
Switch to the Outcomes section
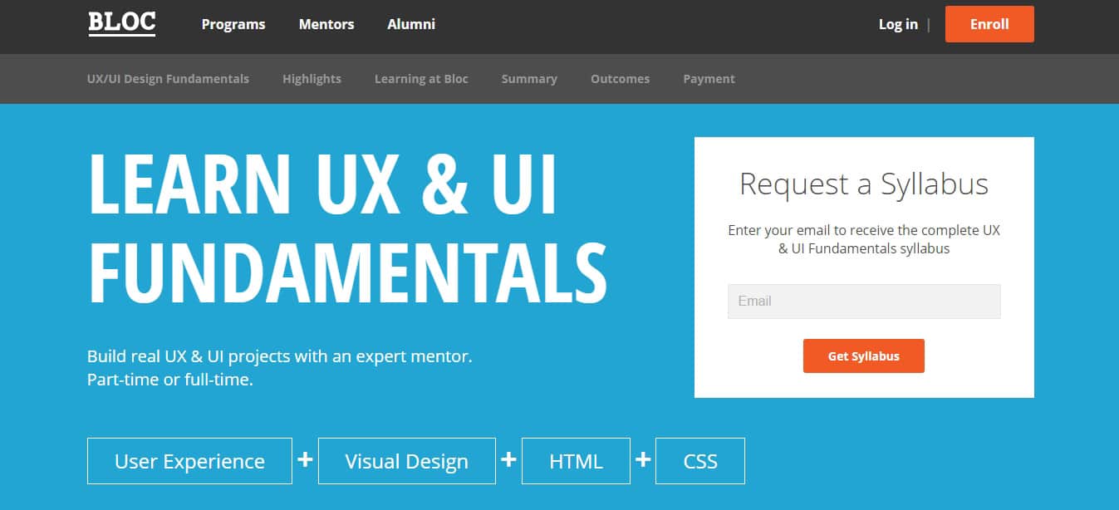pos(620,79)
